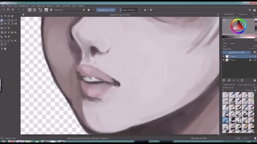Select the Text tool
This screenshot has width=257, height=144.
(5, 16)
